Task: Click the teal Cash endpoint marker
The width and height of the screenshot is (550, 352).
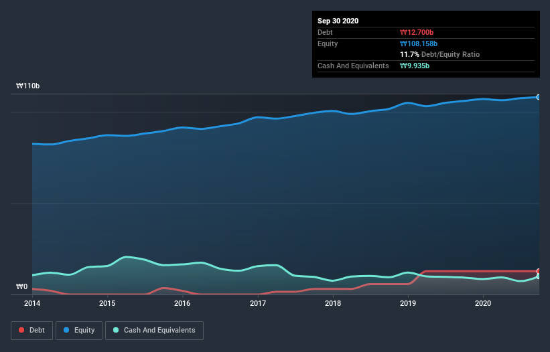Action: [539, 276]
